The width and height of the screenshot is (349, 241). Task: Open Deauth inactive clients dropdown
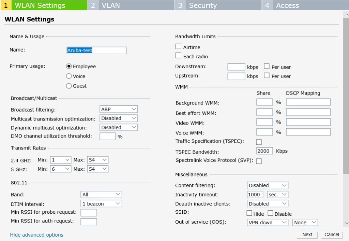click(268, 203)
